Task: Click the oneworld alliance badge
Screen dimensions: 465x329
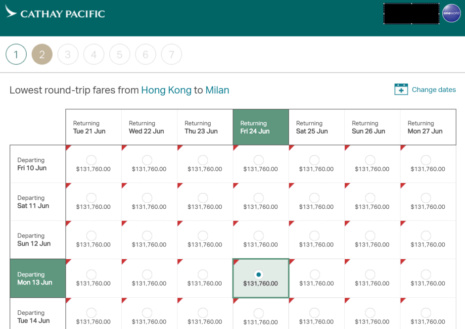Action: pos(451,13)
